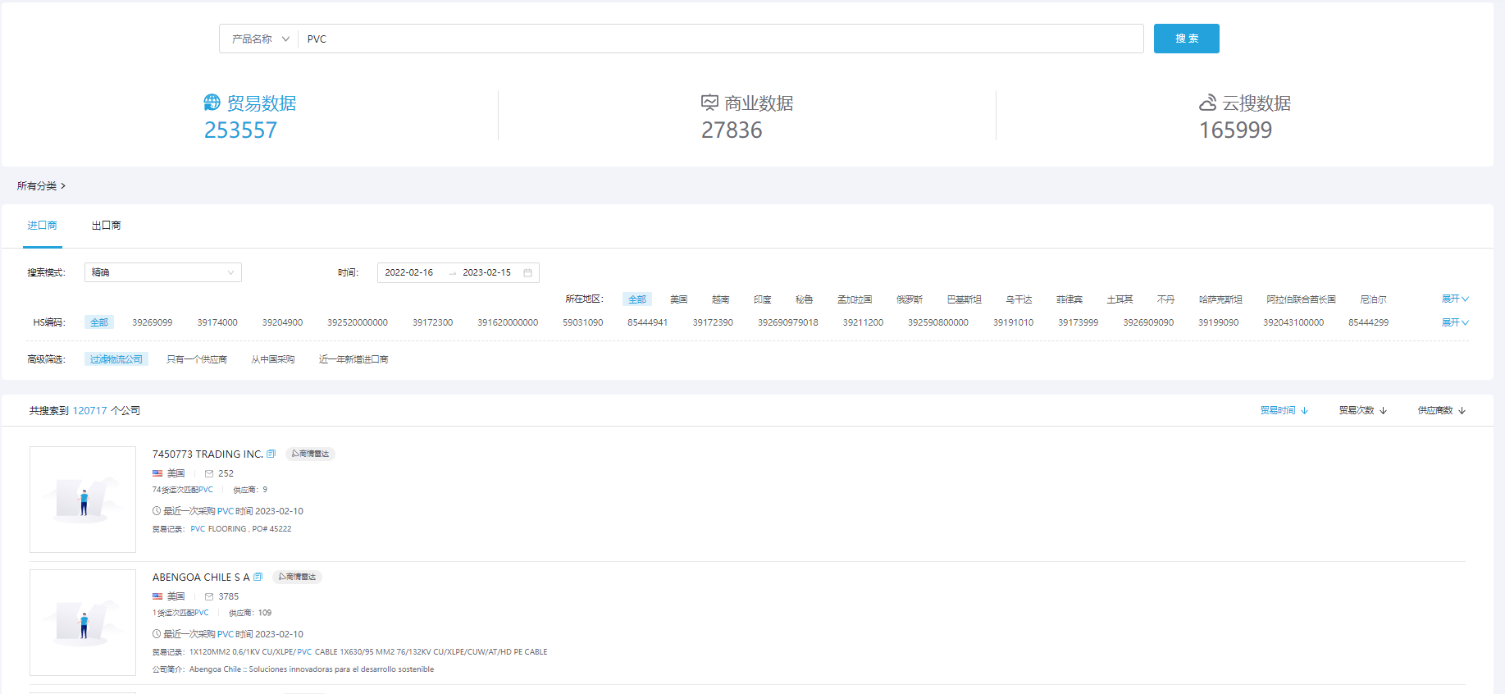Image resolution: width=1505 pixels, height=694 pixels.
Task: Select the 贸易数据 globe icon
Action: [212, 103]
